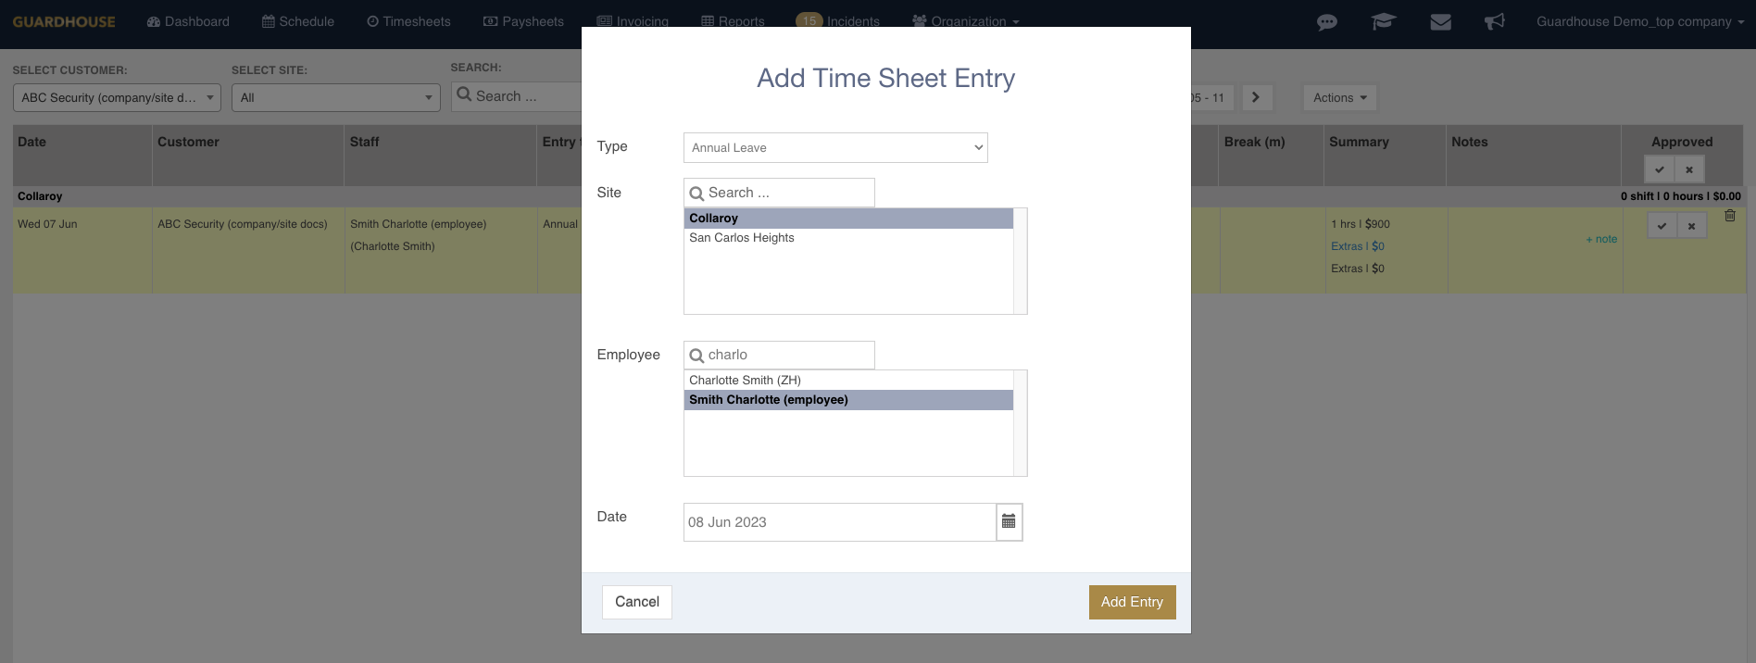Cancel the time sheet entry dialog
This screenshot has height=663, width=1756.
[637, 602]
